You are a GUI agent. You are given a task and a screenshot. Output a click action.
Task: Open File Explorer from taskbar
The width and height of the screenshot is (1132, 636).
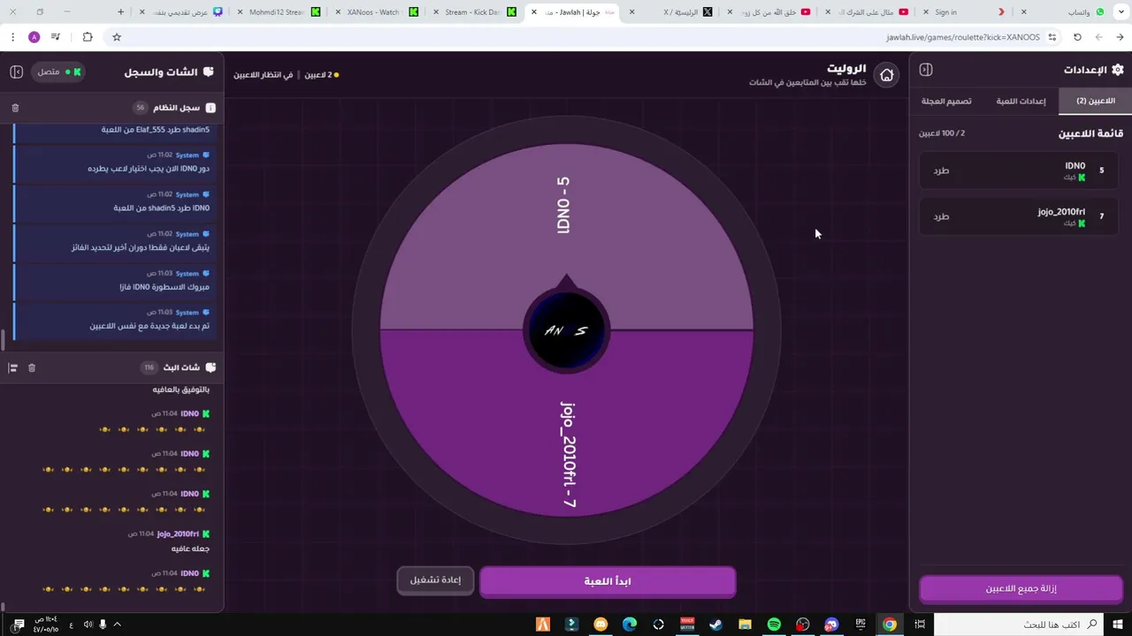tap(745, 625)
